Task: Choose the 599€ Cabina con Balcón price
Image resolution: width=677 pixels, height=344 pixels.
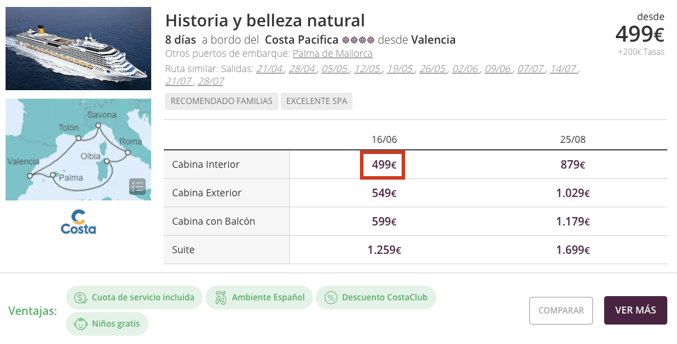Action: pyautogui.click(x=384, y=221)
